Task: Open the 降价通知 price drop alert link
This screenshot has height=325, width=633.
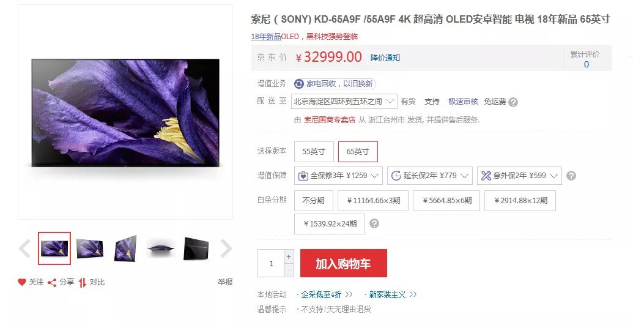Action: 385,58
